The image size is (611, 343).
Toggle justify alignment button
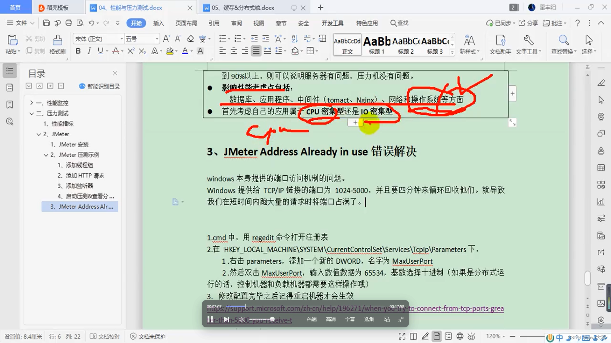point(256,51)
